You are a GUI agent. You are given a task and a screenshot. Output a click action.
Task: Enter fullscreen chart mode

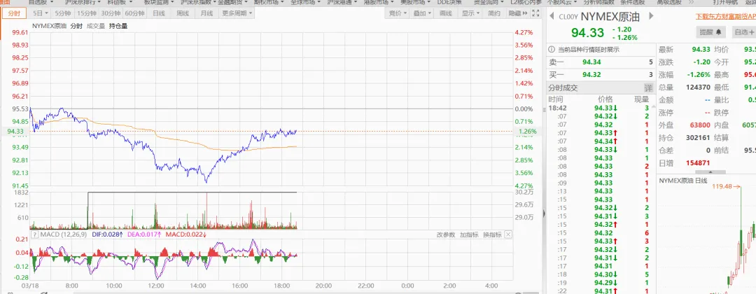pyautogui.click(x=535, y=13)
